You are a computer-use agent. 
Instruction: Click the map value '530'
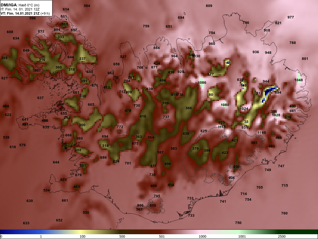point(86,213)
